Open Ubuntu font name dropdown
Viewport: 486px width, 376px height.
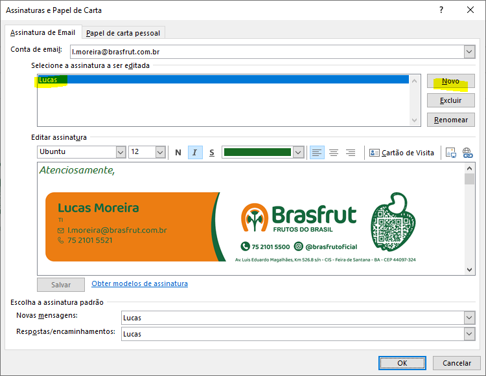[x=121, y=152]
